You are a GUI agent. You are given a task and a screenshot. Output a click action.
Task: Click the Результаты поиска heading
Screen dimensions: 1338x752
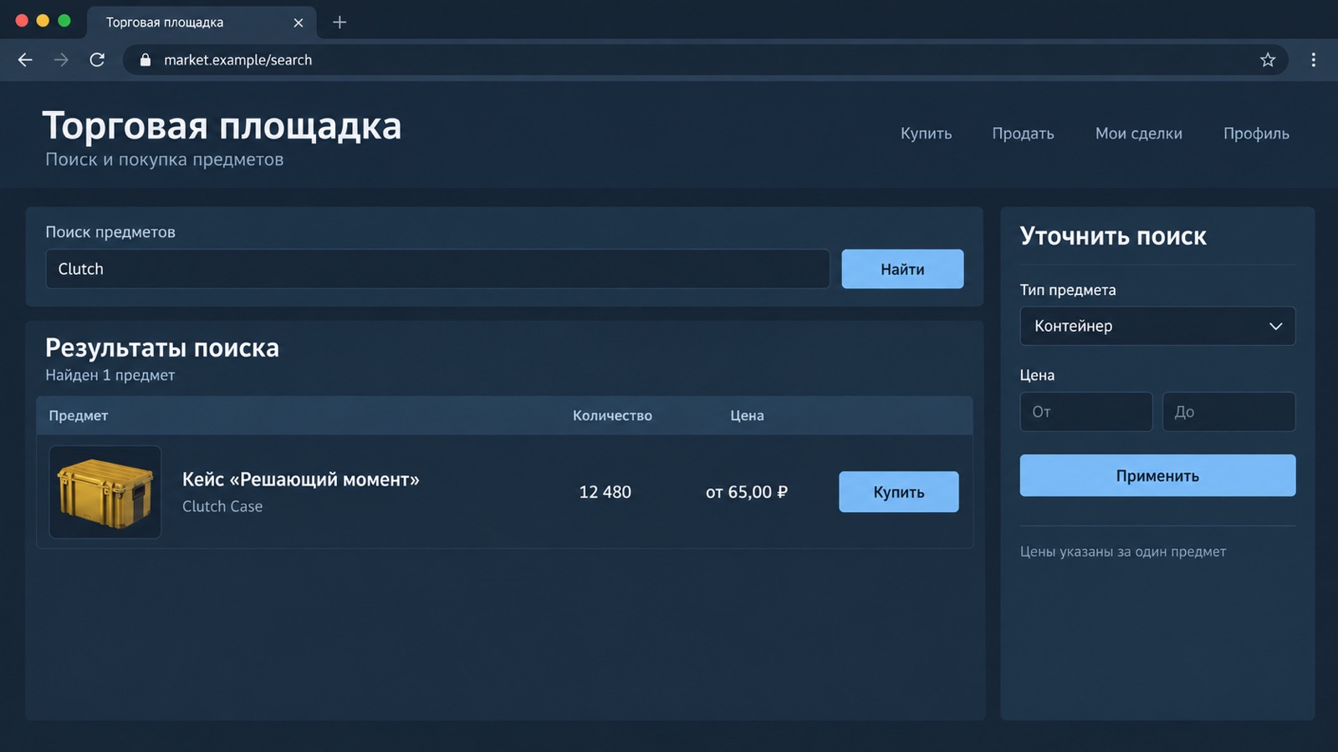[x=162, y=348]
